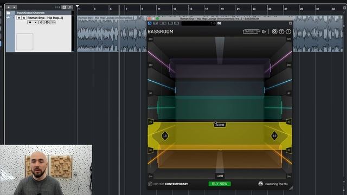347x195 pixels.
Task: Open the Mastering The Mix link text
Action: pyautogui.click(x=277, y=184)
